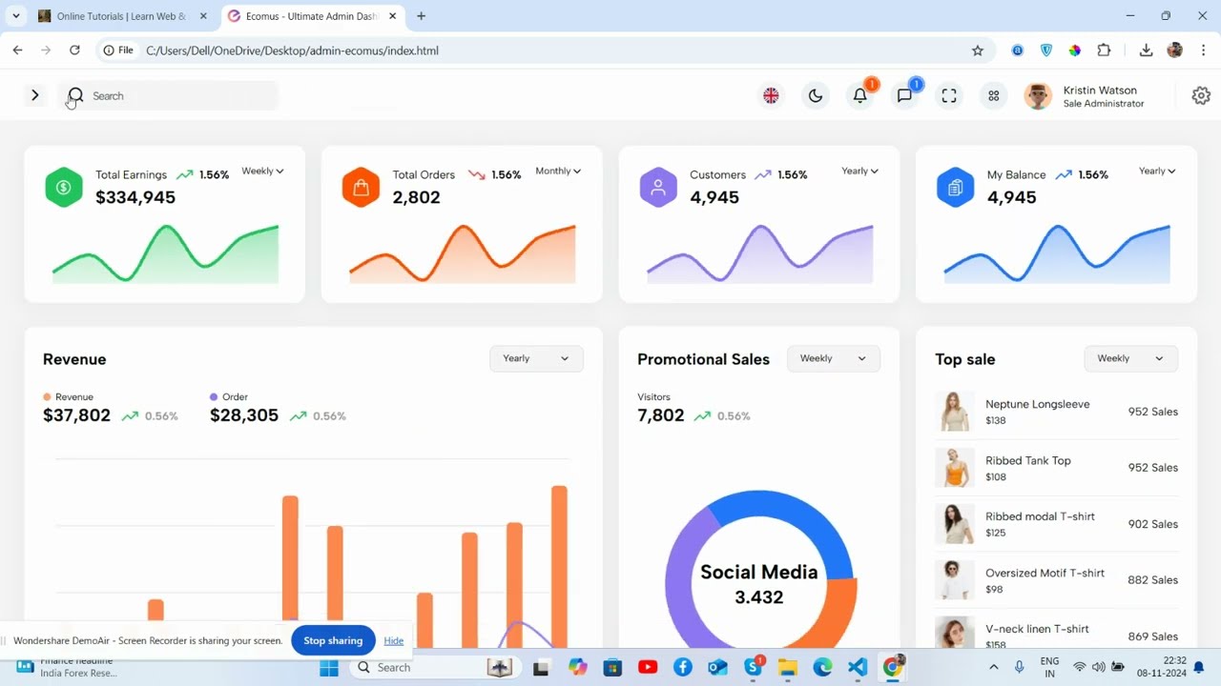
Task: Select the Ecomus Ultimate Admin tab
Action: [312, 16]
